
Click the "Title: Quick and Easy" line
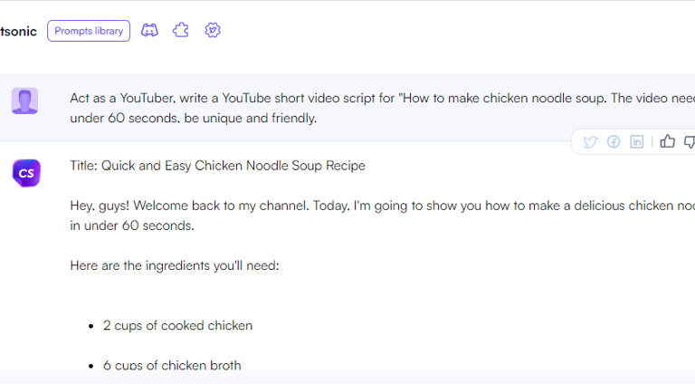217,166
